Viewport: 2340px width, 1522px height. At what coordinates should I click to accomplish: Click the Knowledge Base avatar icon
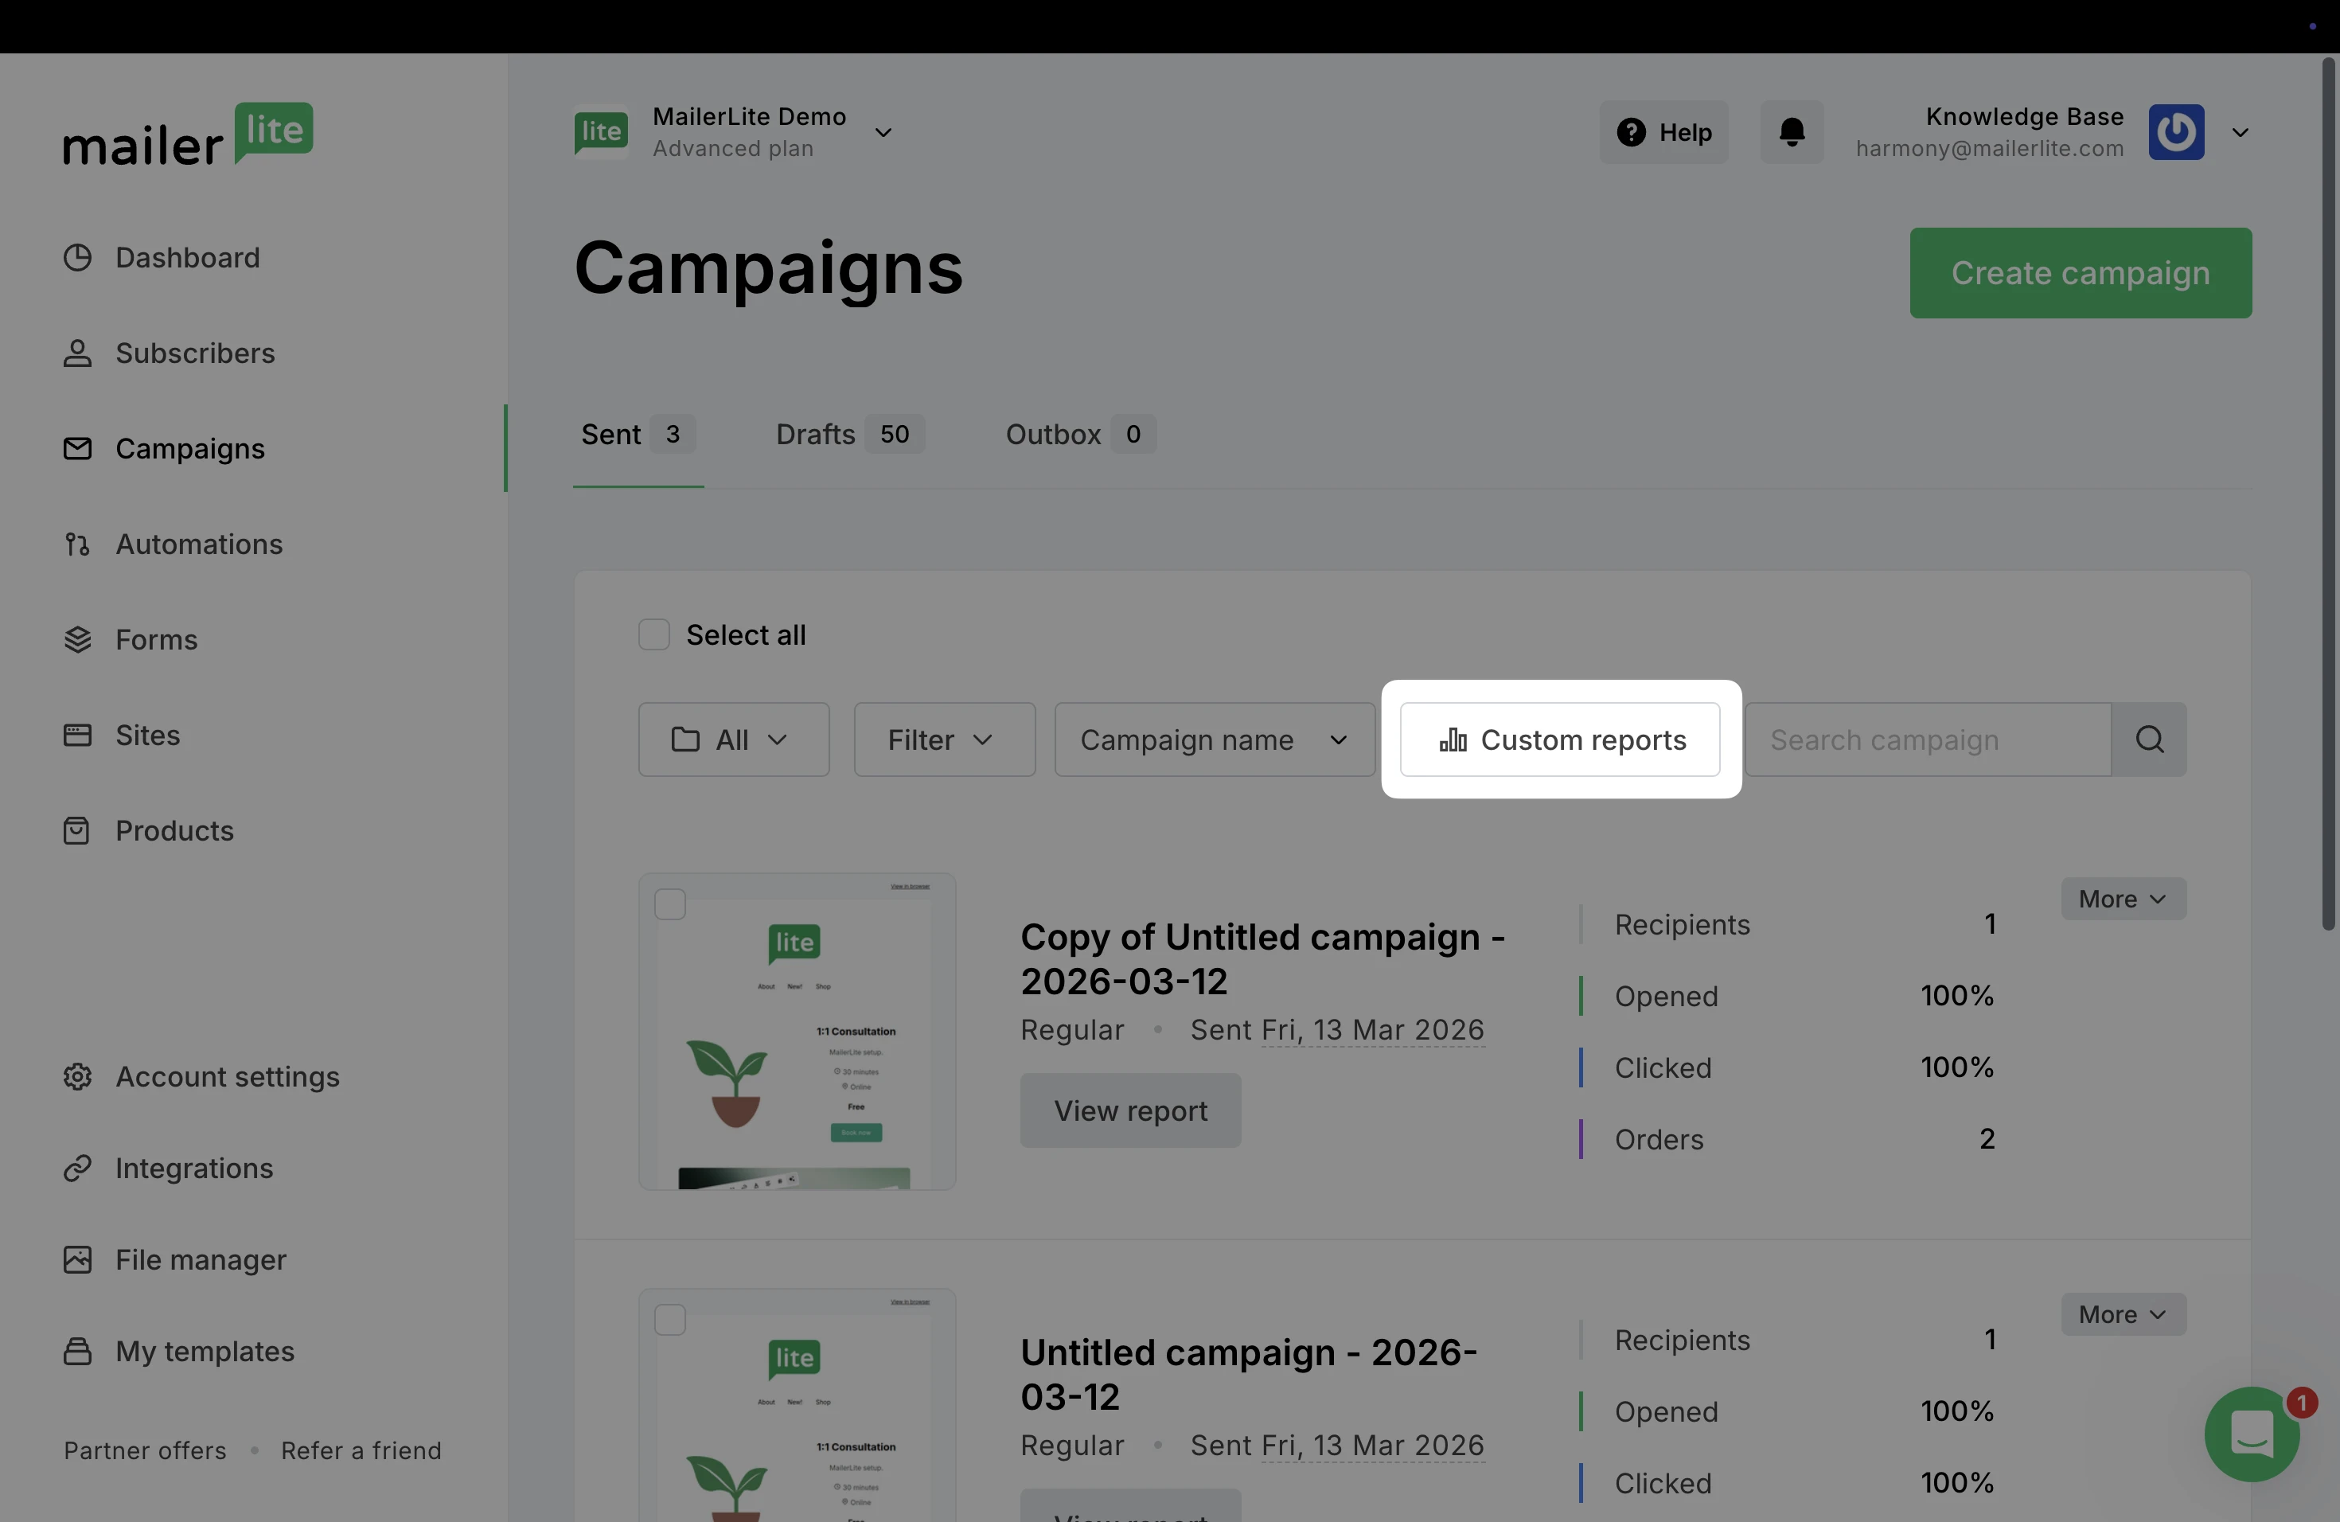(x=2176, y=132)
